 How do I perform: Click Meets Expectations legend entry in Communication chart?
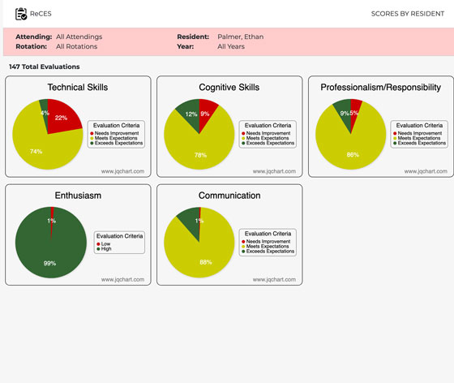[x=265, y=247]
